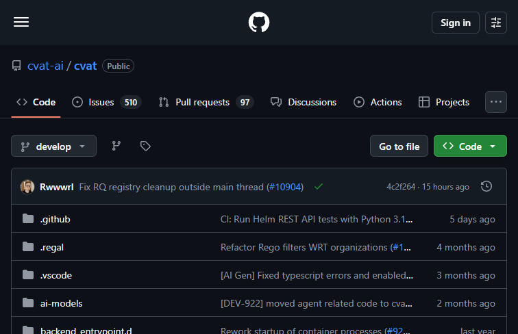518x334 pixels.
Task: Open pull request #10904 link
Action: point(285,187)
